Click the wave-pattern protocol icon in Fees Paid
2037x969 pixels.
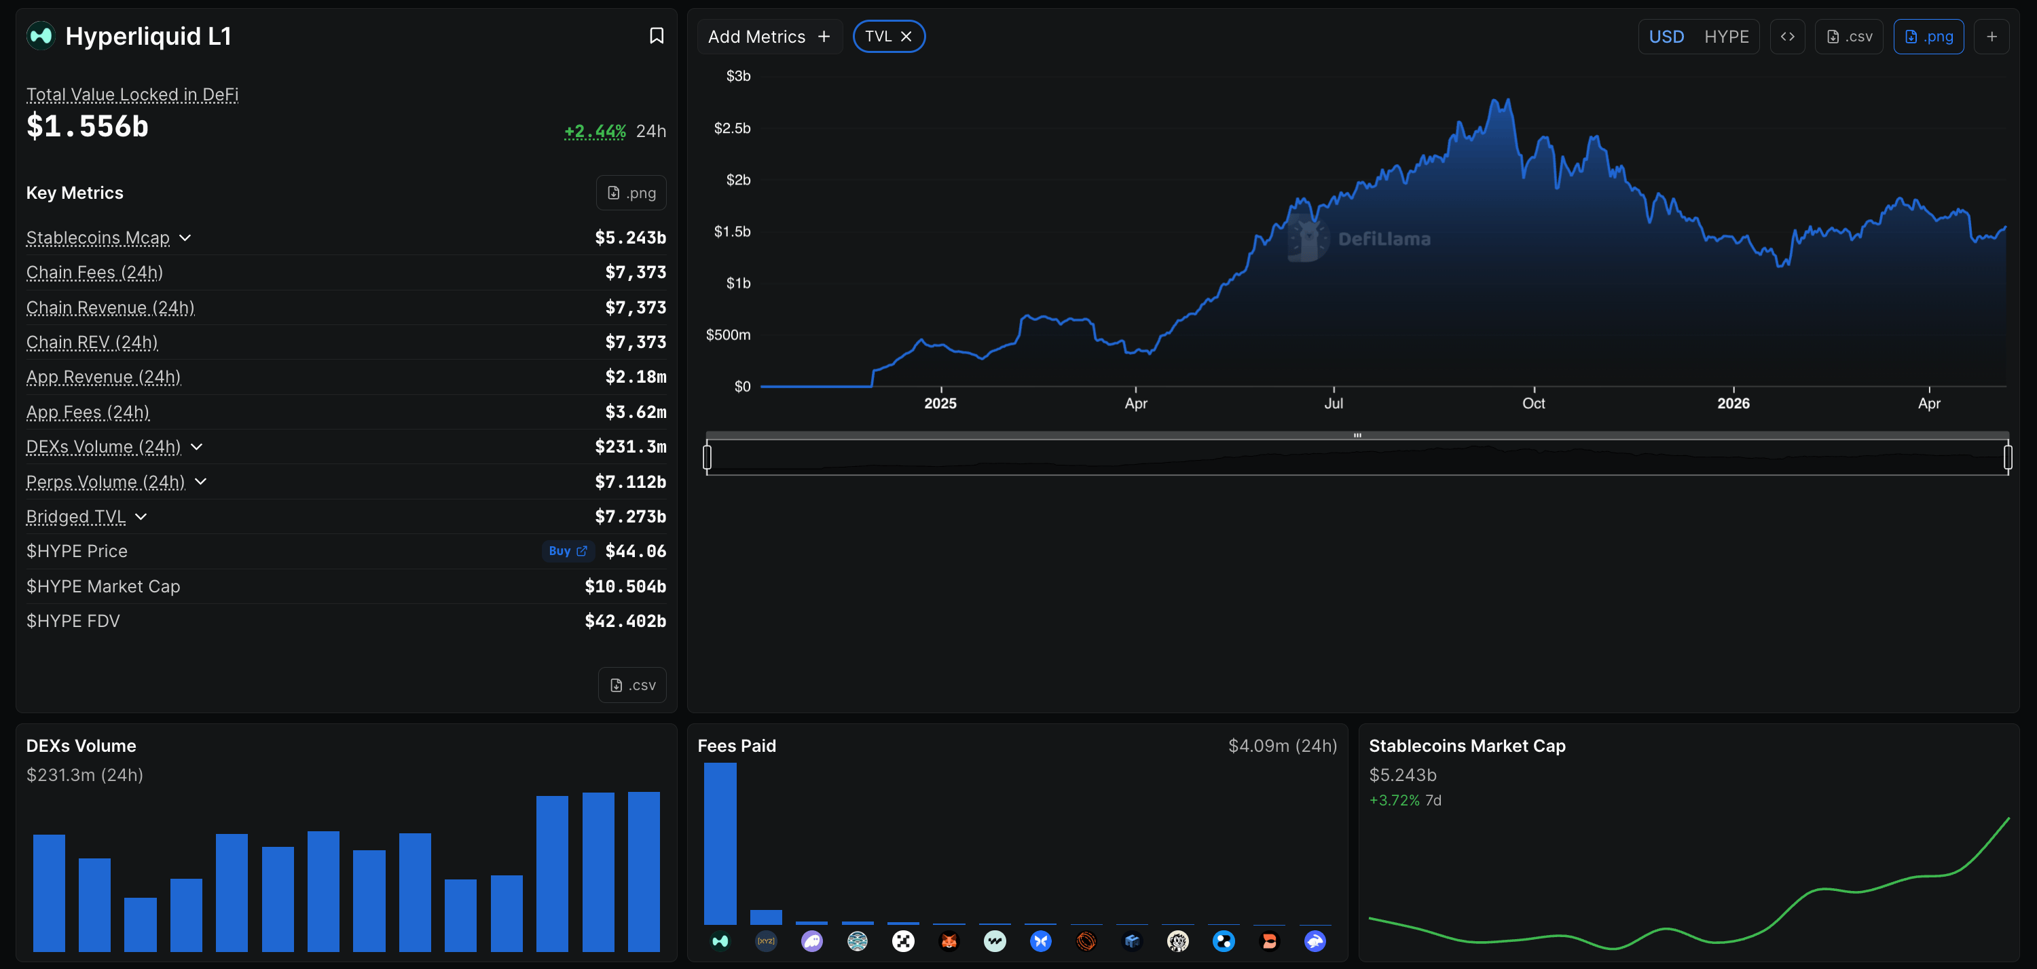pos(857,940)
